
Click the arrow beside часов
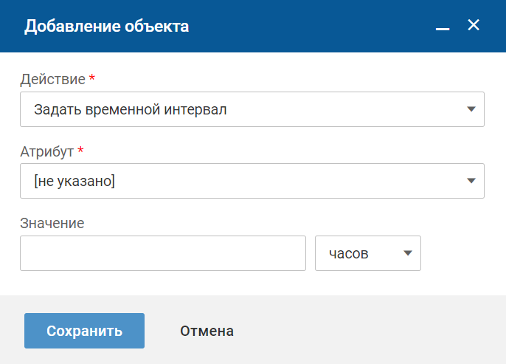tap(408, 253)
